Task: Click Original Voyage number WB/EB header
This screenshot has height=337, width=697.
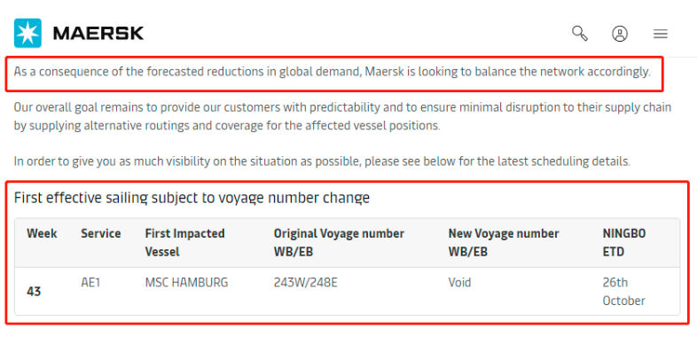Action: pos(339,243)
